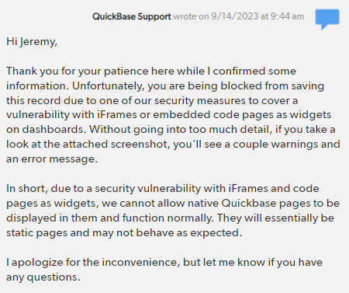Click the 'an error message.' line
Screen dimensions: 349x293
point(52,159)
